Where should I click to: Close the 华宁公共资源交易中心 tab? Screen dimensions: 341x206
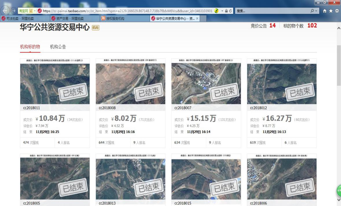(197, 18)
